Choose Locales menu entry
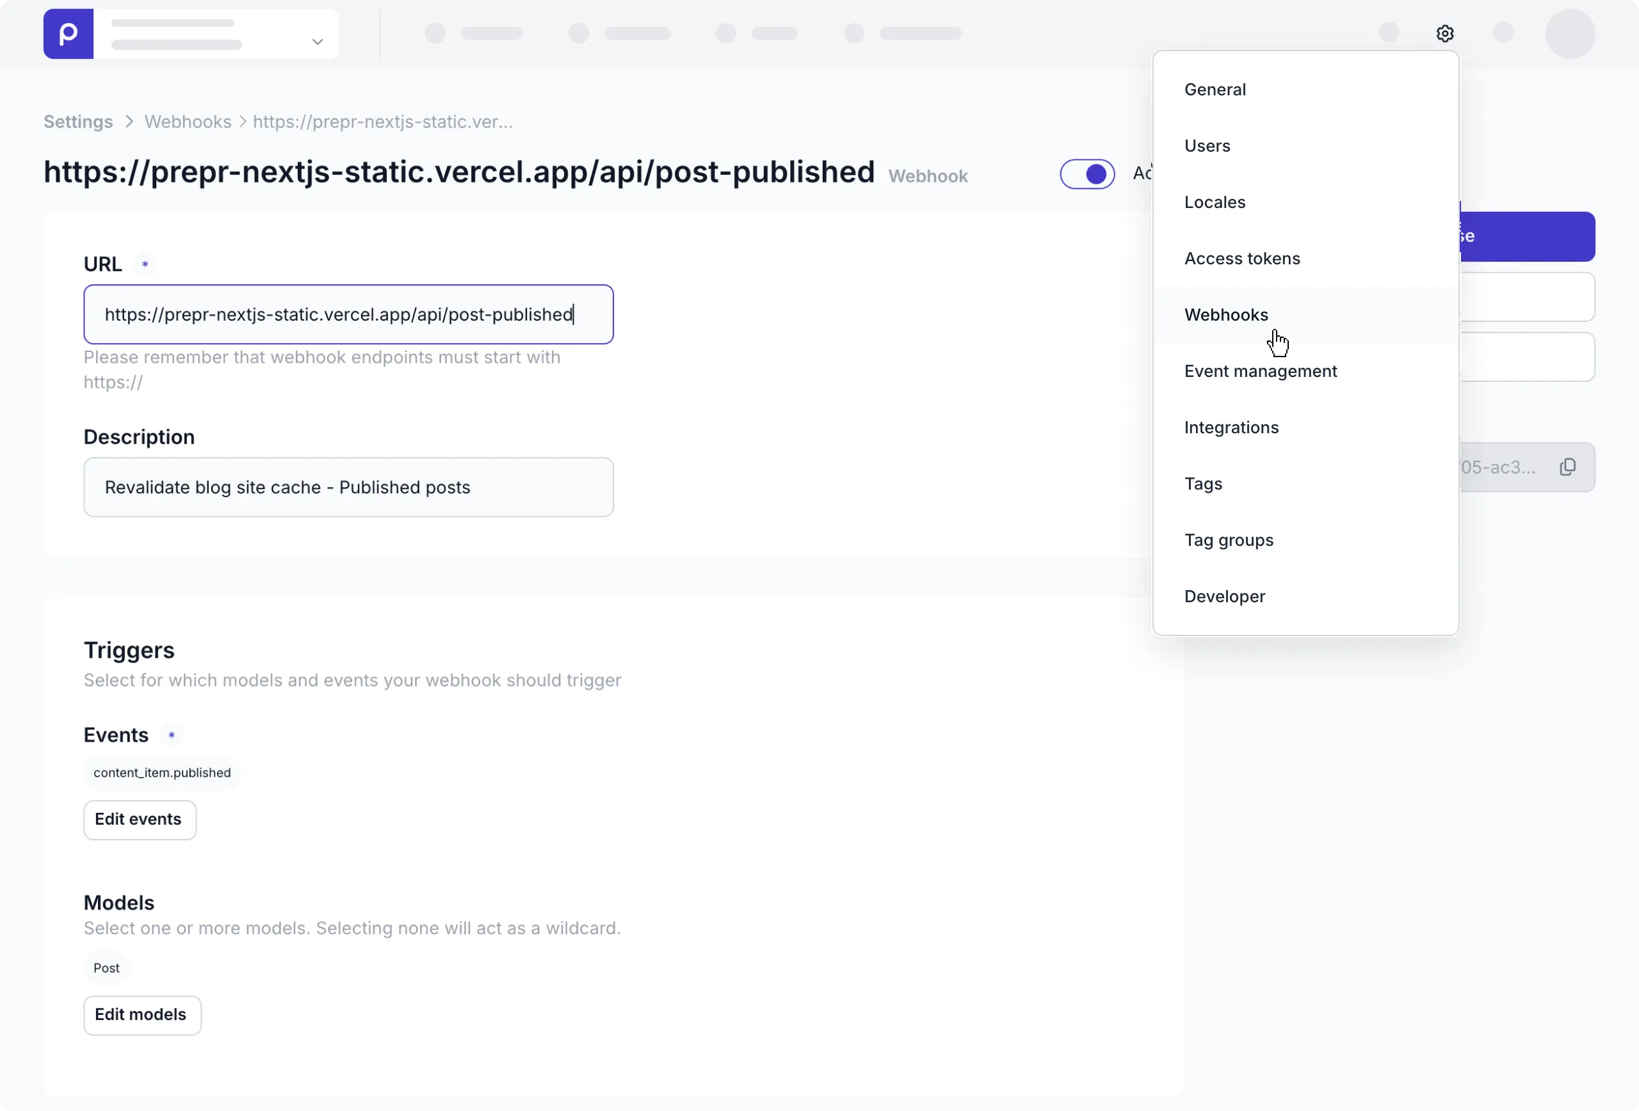 click(1305, 202)
